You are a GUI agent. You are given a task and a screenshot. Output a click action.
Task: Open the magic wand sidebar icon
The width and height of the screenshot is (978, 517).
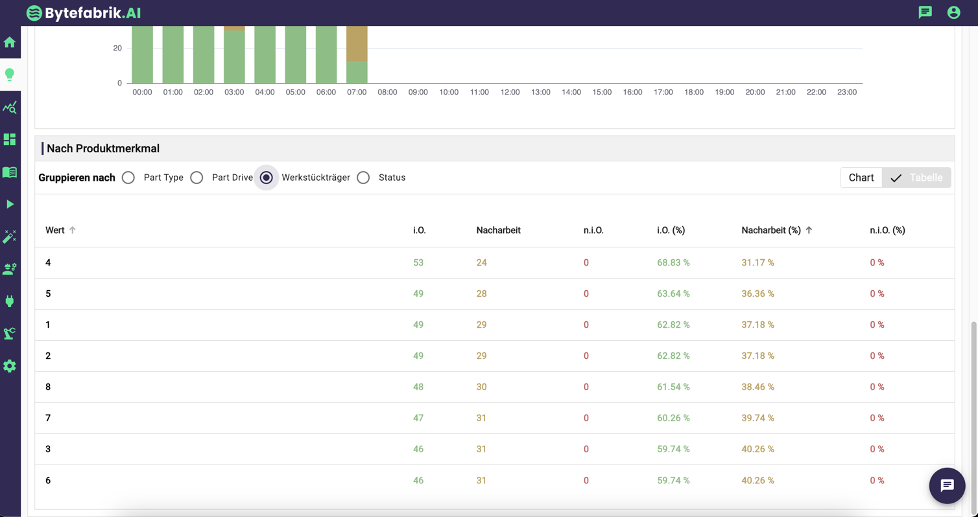pos(10,236)
